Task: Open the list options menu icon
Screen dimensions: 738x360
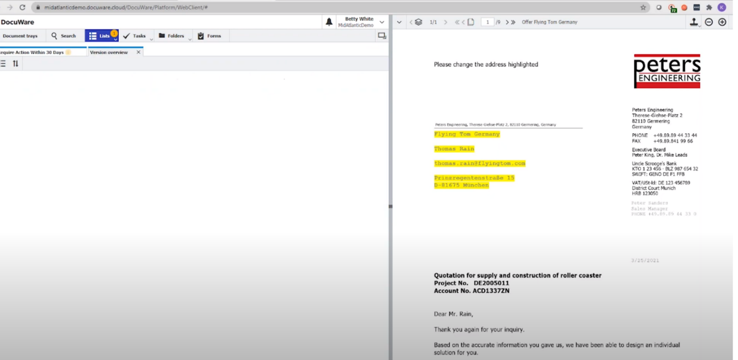Action: (3, 63)
